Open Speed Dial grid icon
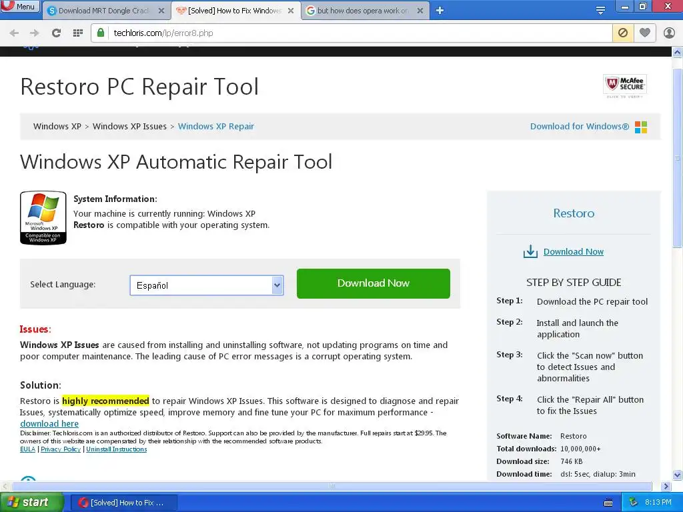 (x=78, y=33)
